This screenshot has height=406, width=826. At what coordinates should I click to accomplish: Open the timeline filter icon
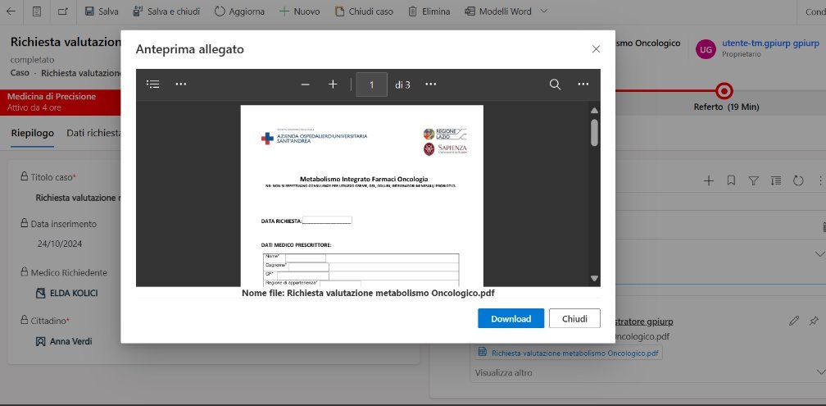754,180
